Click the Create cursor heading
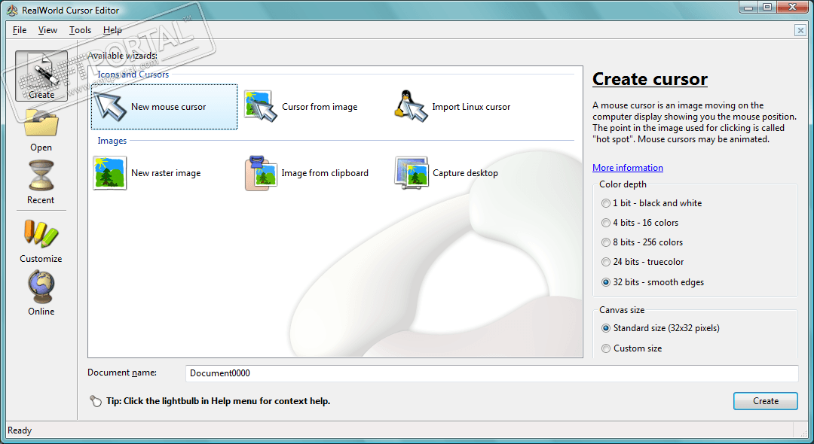This screenshot has width=814, height=444. point(650,79)
